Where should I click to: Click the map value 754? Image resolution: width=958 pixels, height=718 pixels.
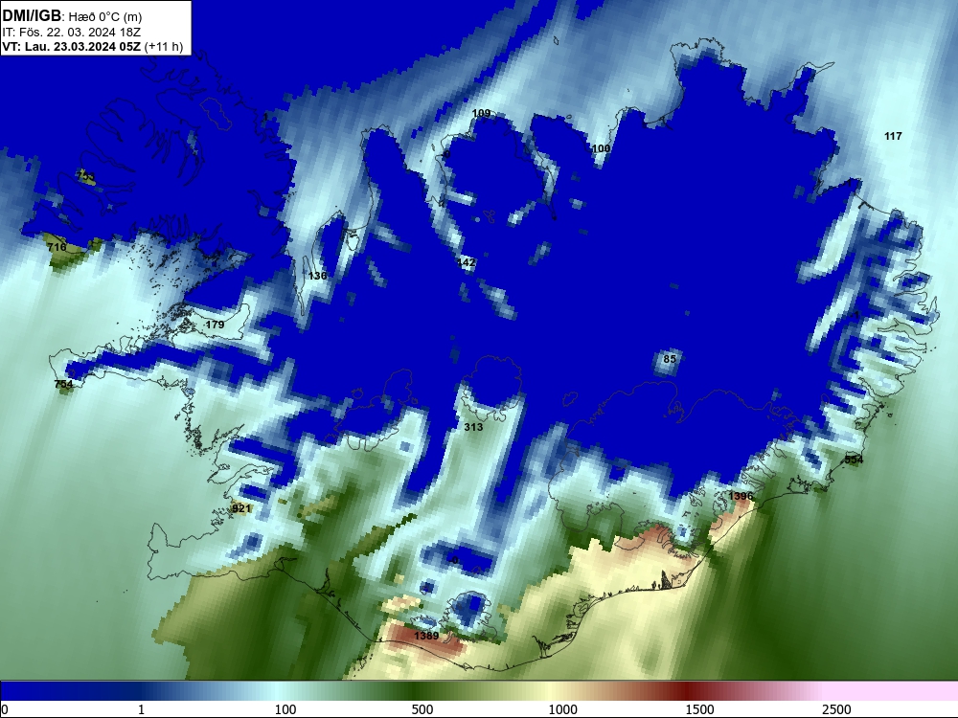[63, 384]
